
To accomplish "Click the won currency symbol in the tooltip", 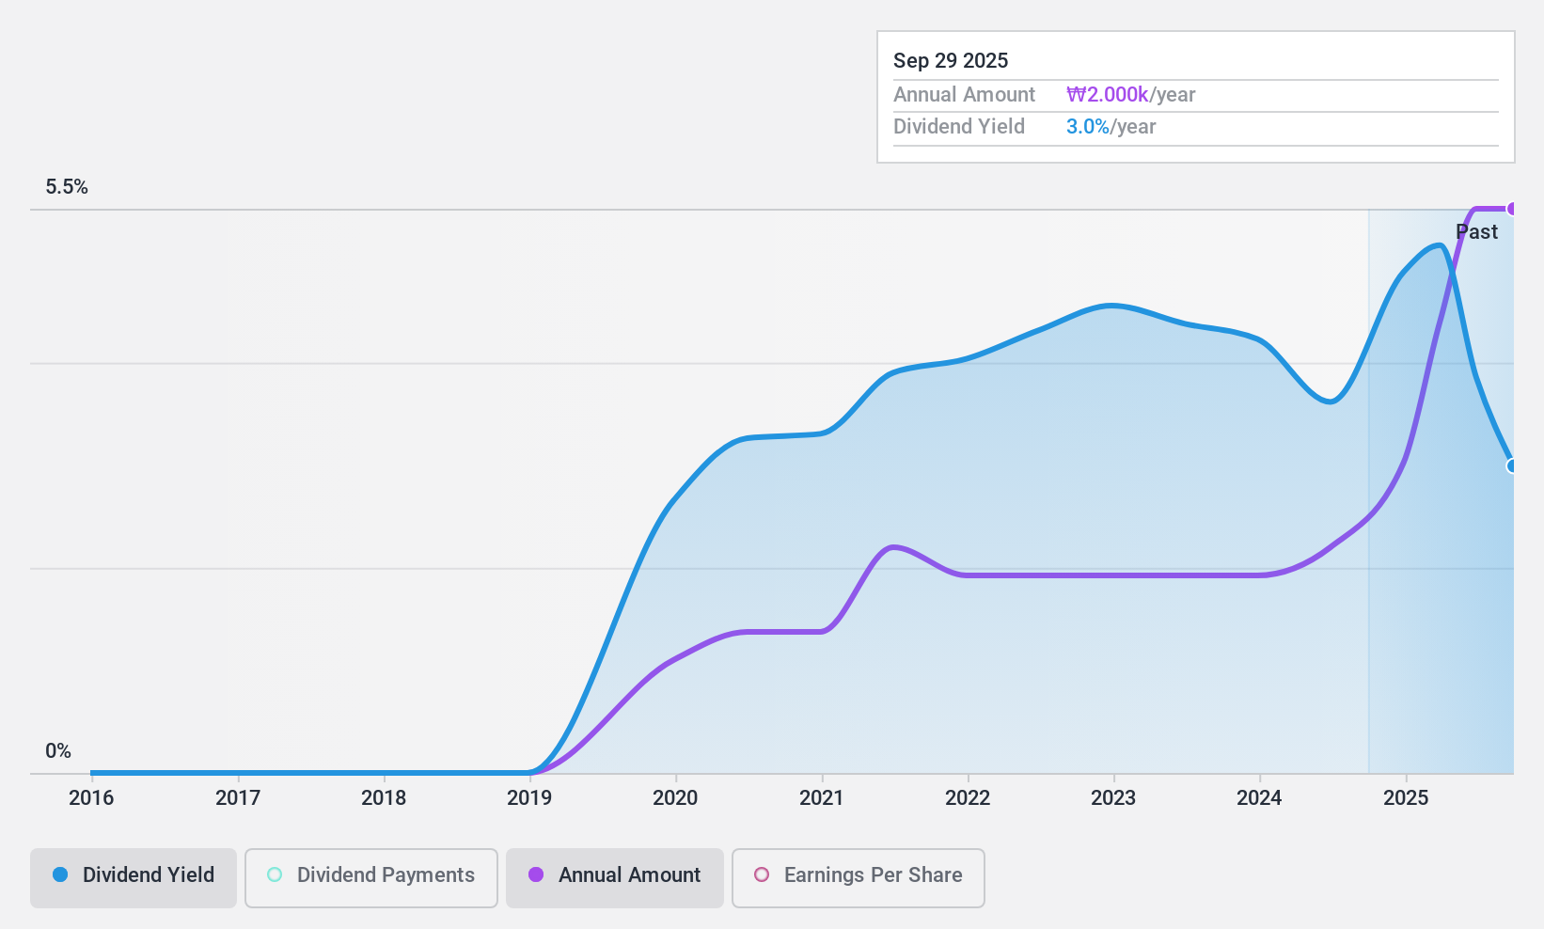I will pos(1075,95).
